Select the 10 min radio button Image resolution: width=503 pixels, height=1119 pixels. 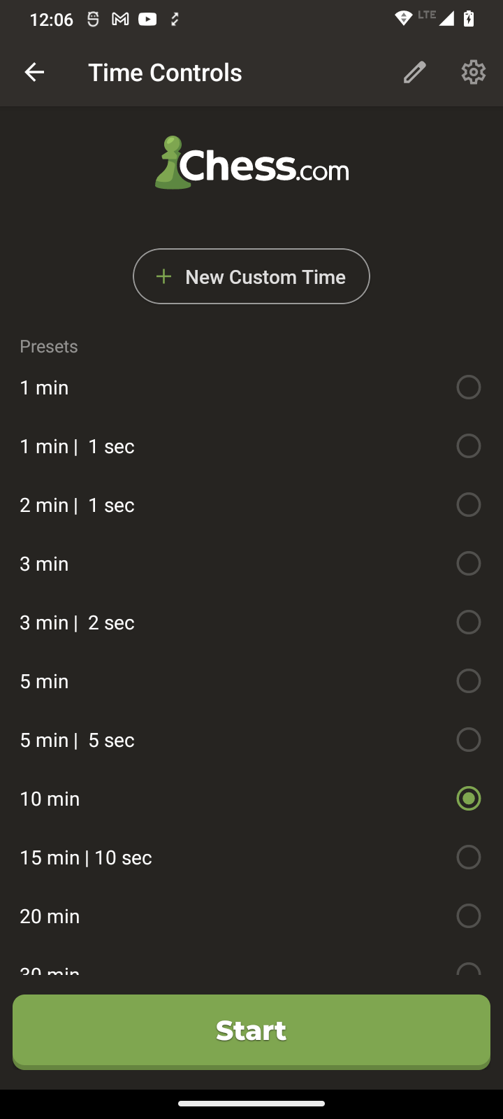(x=468, y=799)
